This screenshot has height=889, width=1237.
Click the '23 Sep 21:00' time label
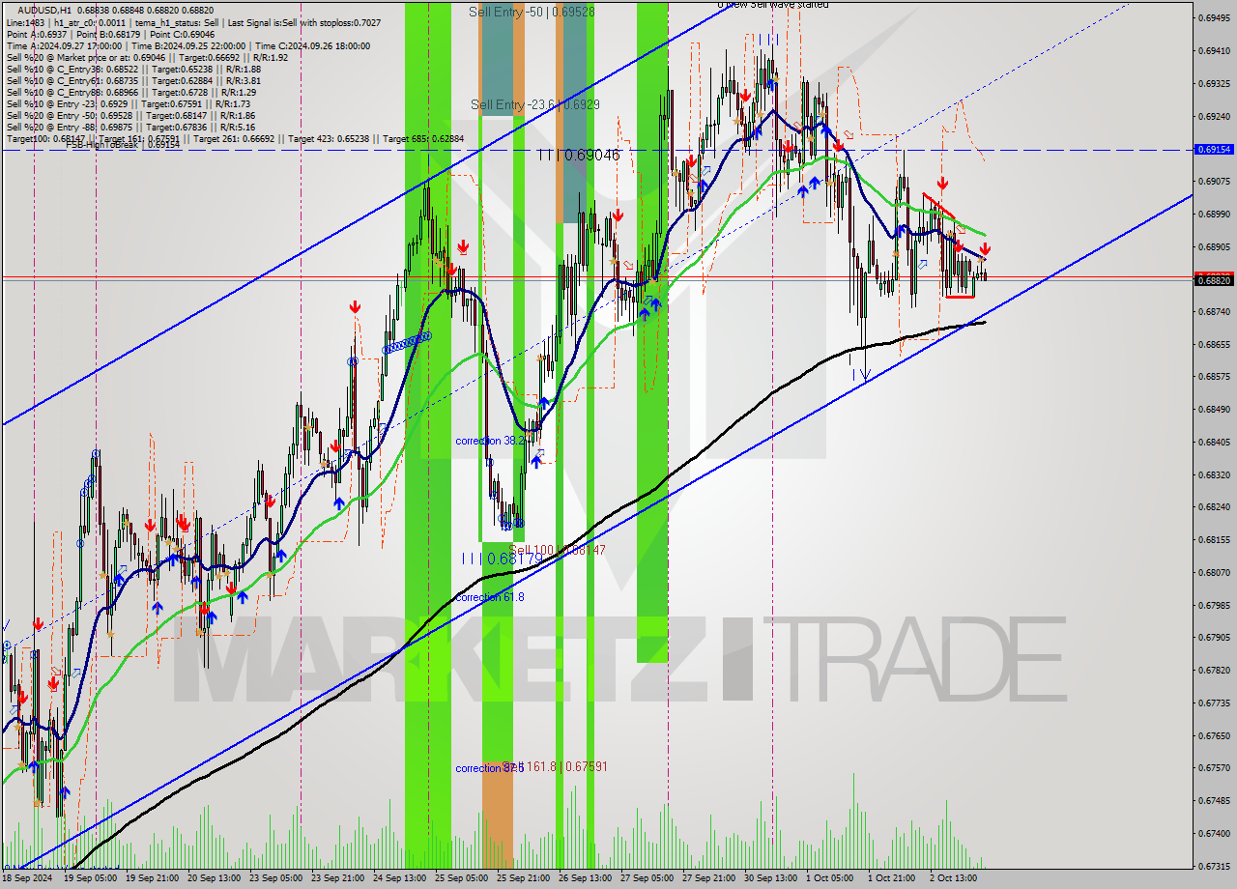coord(336,878)
